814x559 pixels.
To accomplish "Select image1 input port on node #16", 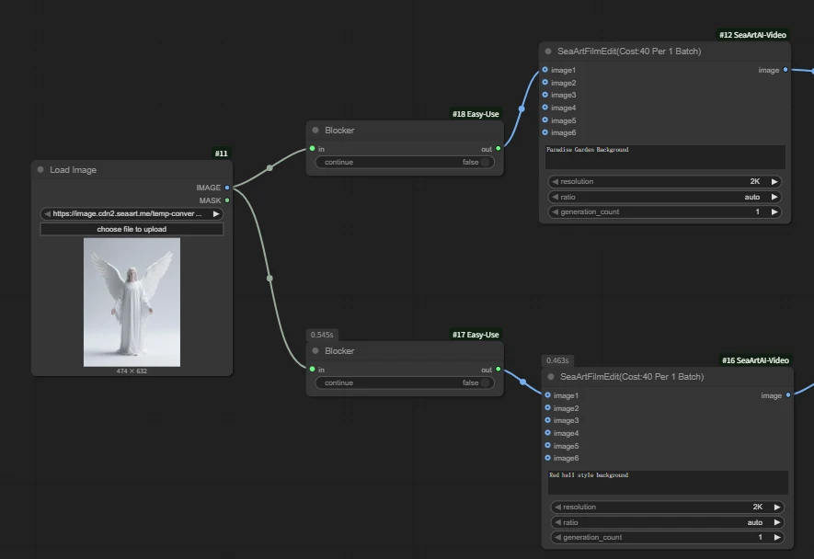I will pyautogui.click(x=547, y=395).
